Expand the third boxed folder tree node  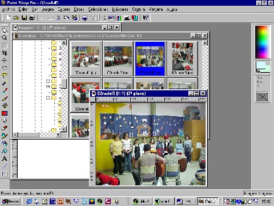(x=48, y=98)
